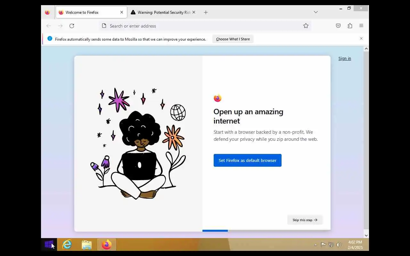Go forward one page
Image resolution: width=410 pixels, height=256 pixels.
[x=60, y=26]
